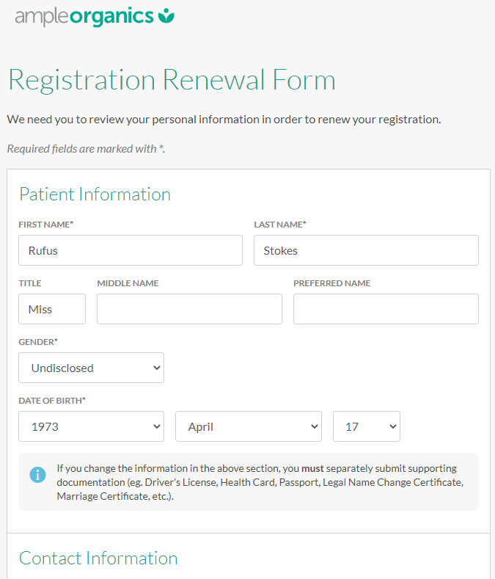Open the Gender dropdown showing Undisclosed
Screen dimensions: 495x579
(x=91, y=368)
